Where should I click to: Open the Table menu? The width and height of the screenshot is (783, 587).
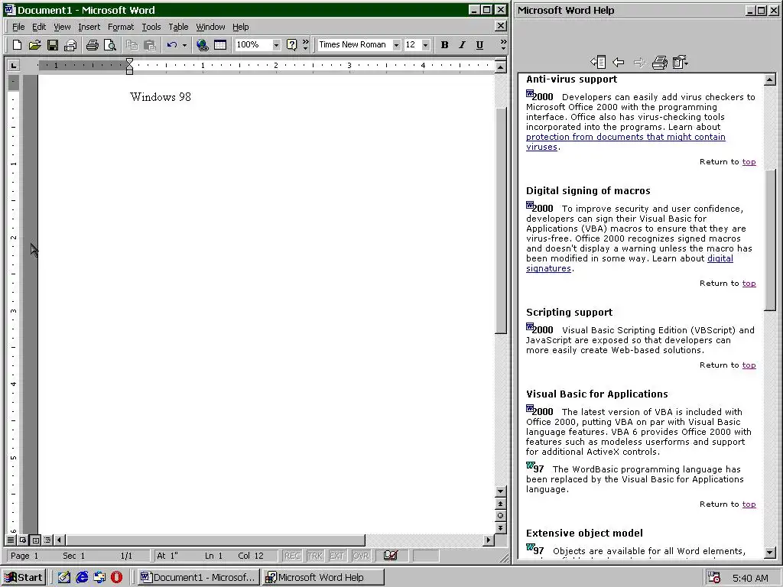pyautogui.click(x=178, y=27)
